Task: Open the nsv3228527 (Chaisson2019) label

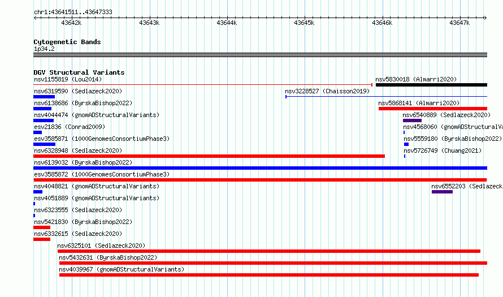Action: pos(327,91)
